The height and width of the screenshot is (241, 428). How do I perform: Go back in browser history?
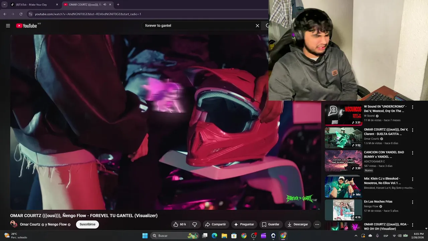tap(5, 14)
